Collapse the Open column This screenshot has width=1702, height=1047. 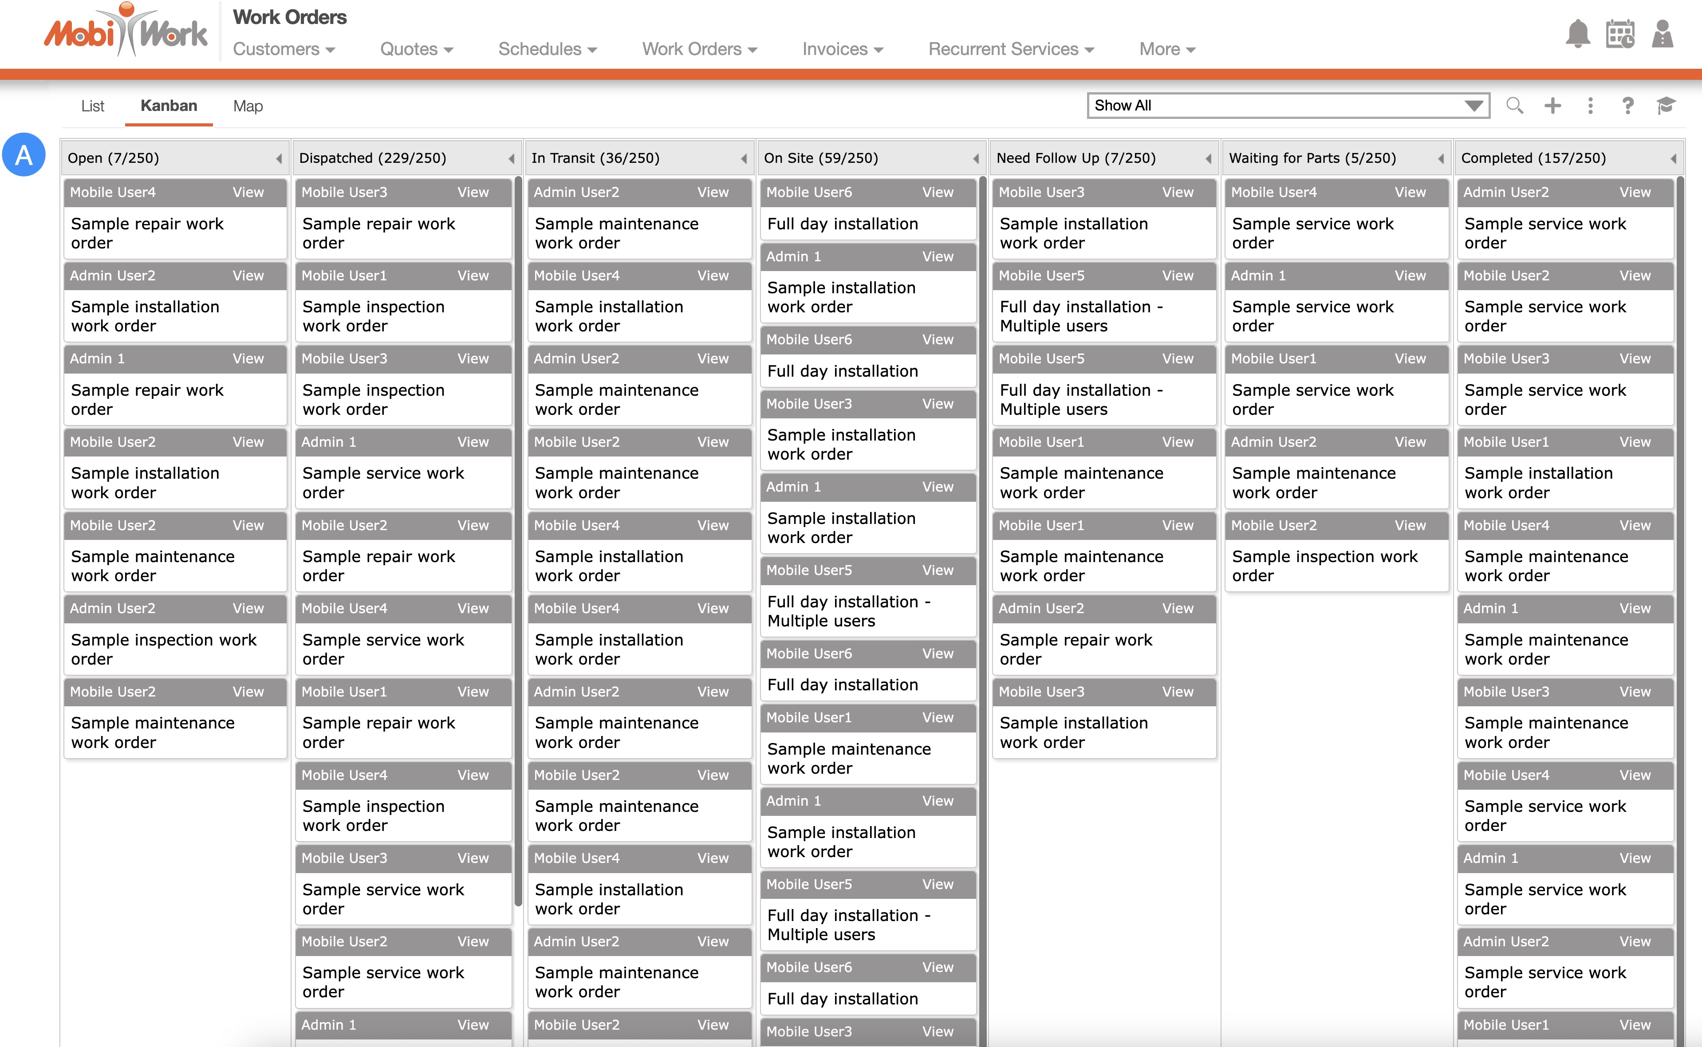(279, 158)
